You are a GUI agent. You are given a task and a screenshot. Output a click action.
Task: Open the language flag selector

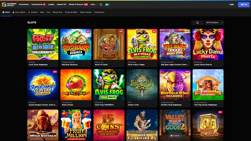[x=108, y=4]
